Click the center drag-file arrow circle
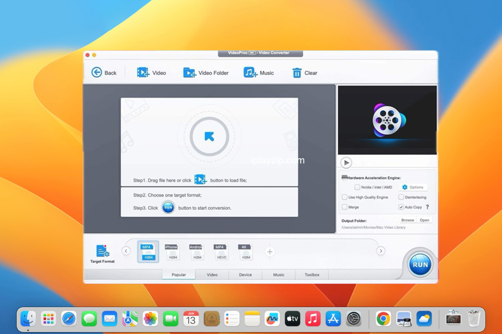The image size is (502, 334). click(209, 136)
